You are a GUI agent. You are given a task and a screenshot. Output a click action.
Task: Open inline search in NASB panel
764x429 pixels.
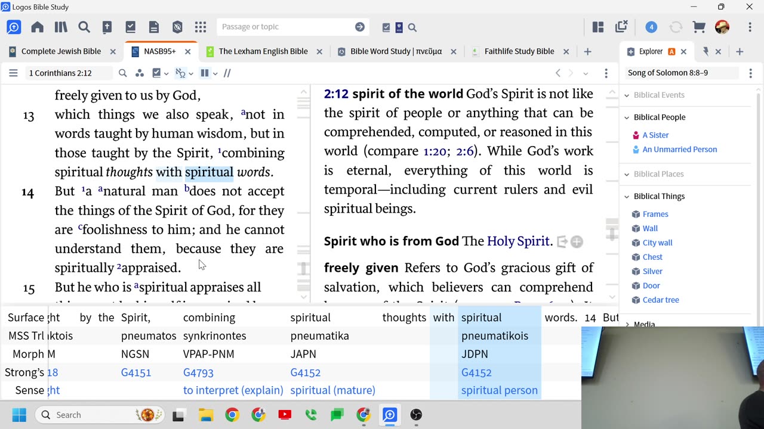[123, 73]
